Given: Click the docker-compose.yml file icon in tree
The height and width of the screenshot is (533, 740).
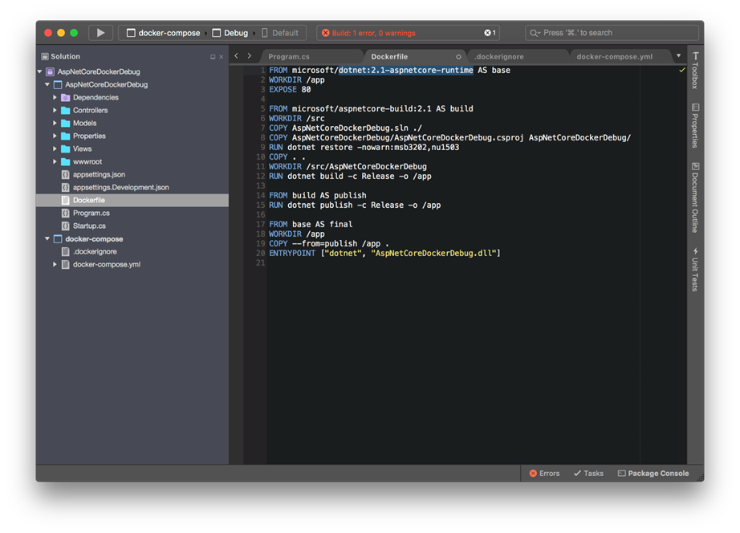Looking at the screenshot, I should (x=66, y=264).
